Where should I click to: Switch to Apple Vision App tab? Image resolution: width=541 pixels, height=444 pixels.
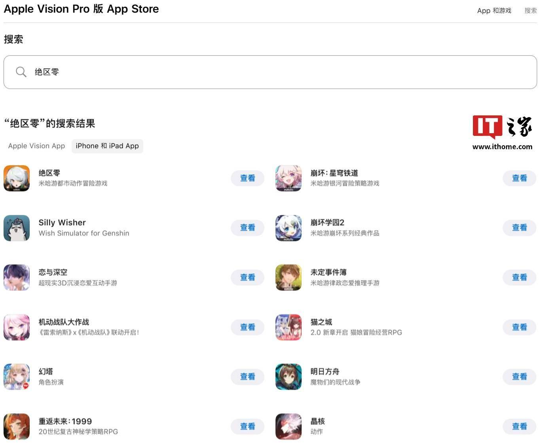pos(36,146)
